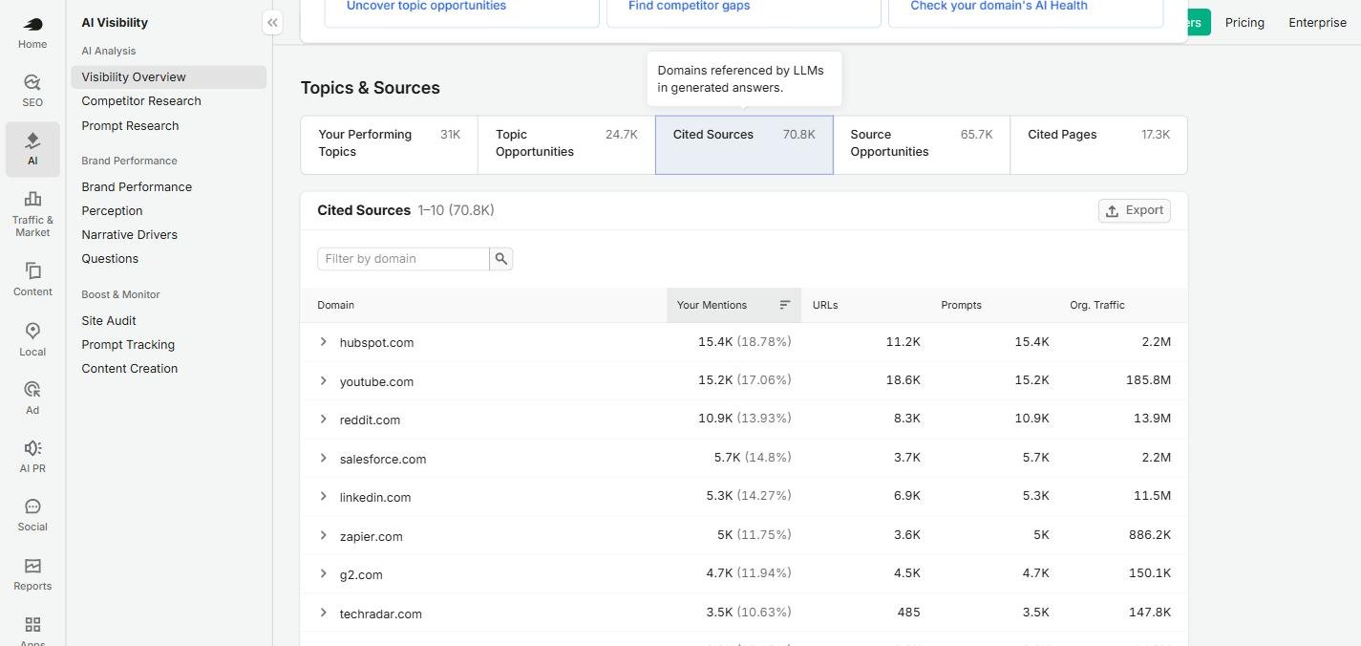Screen dimensions: 1361x646
Task: Open Prompt Research page
Action: 130,126
